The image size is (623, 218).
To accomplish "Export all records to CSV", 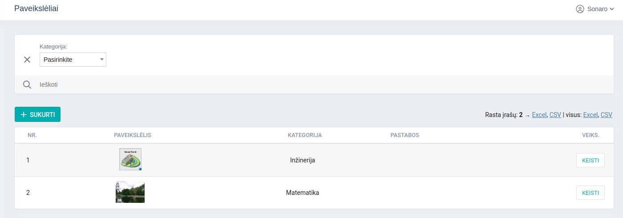I will [606, 115].
